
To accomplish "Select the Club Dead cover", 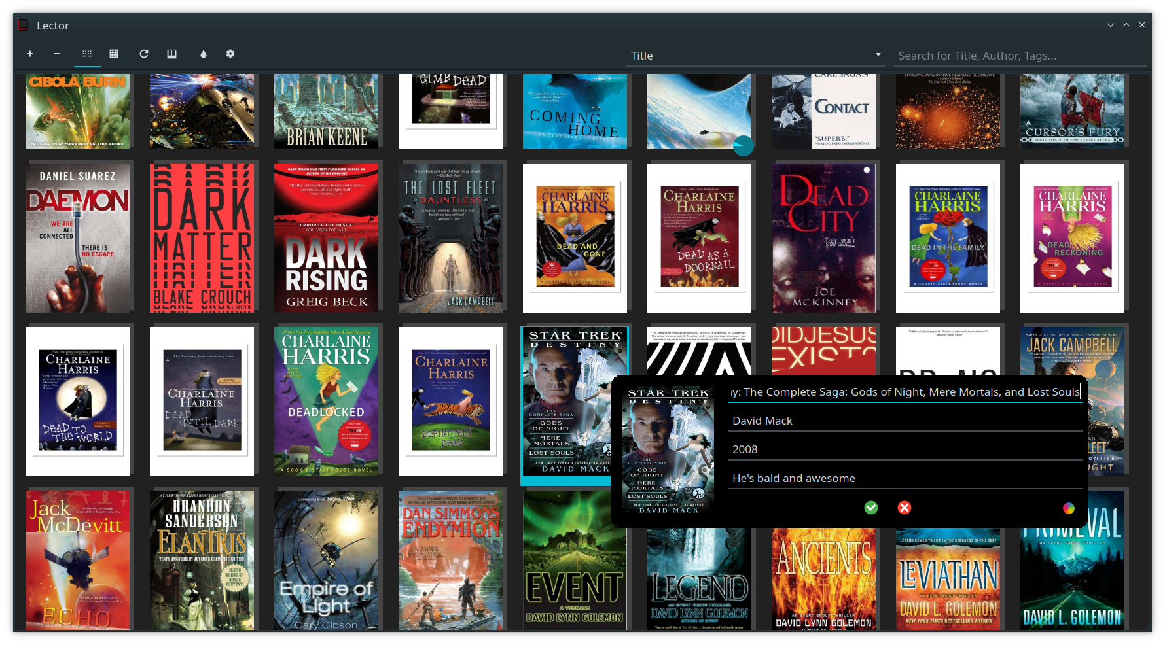I will [x=450, y=111].
